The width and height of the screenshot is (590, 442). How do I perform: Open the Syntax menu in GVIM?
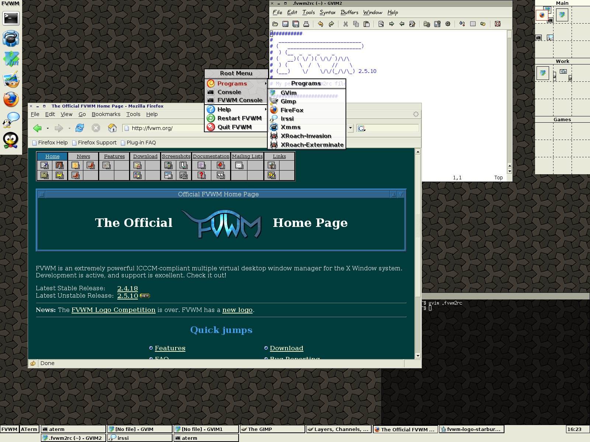[327, 12]
